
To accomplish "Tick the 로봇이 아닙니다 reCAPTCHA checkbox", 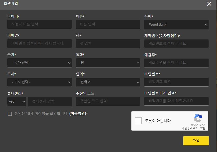I will click(x=138, y=121).
